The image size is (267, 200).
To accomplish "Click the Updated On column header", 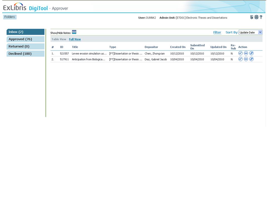I will click(x=218, y=47).
